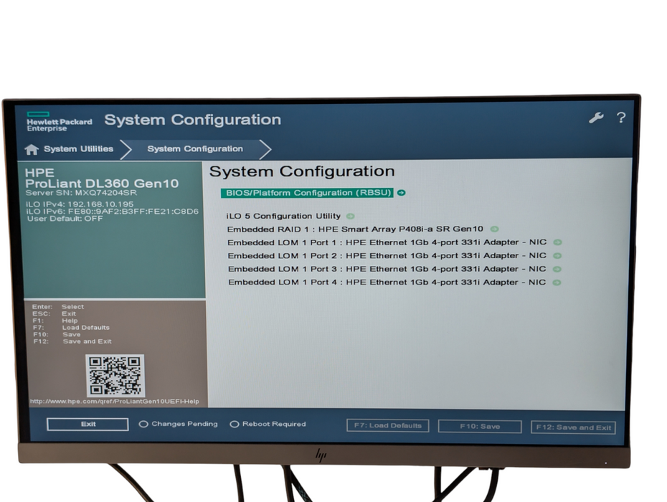Open the wrench settings icon
This screenshot has height=502, width=667.
point(597,118)
